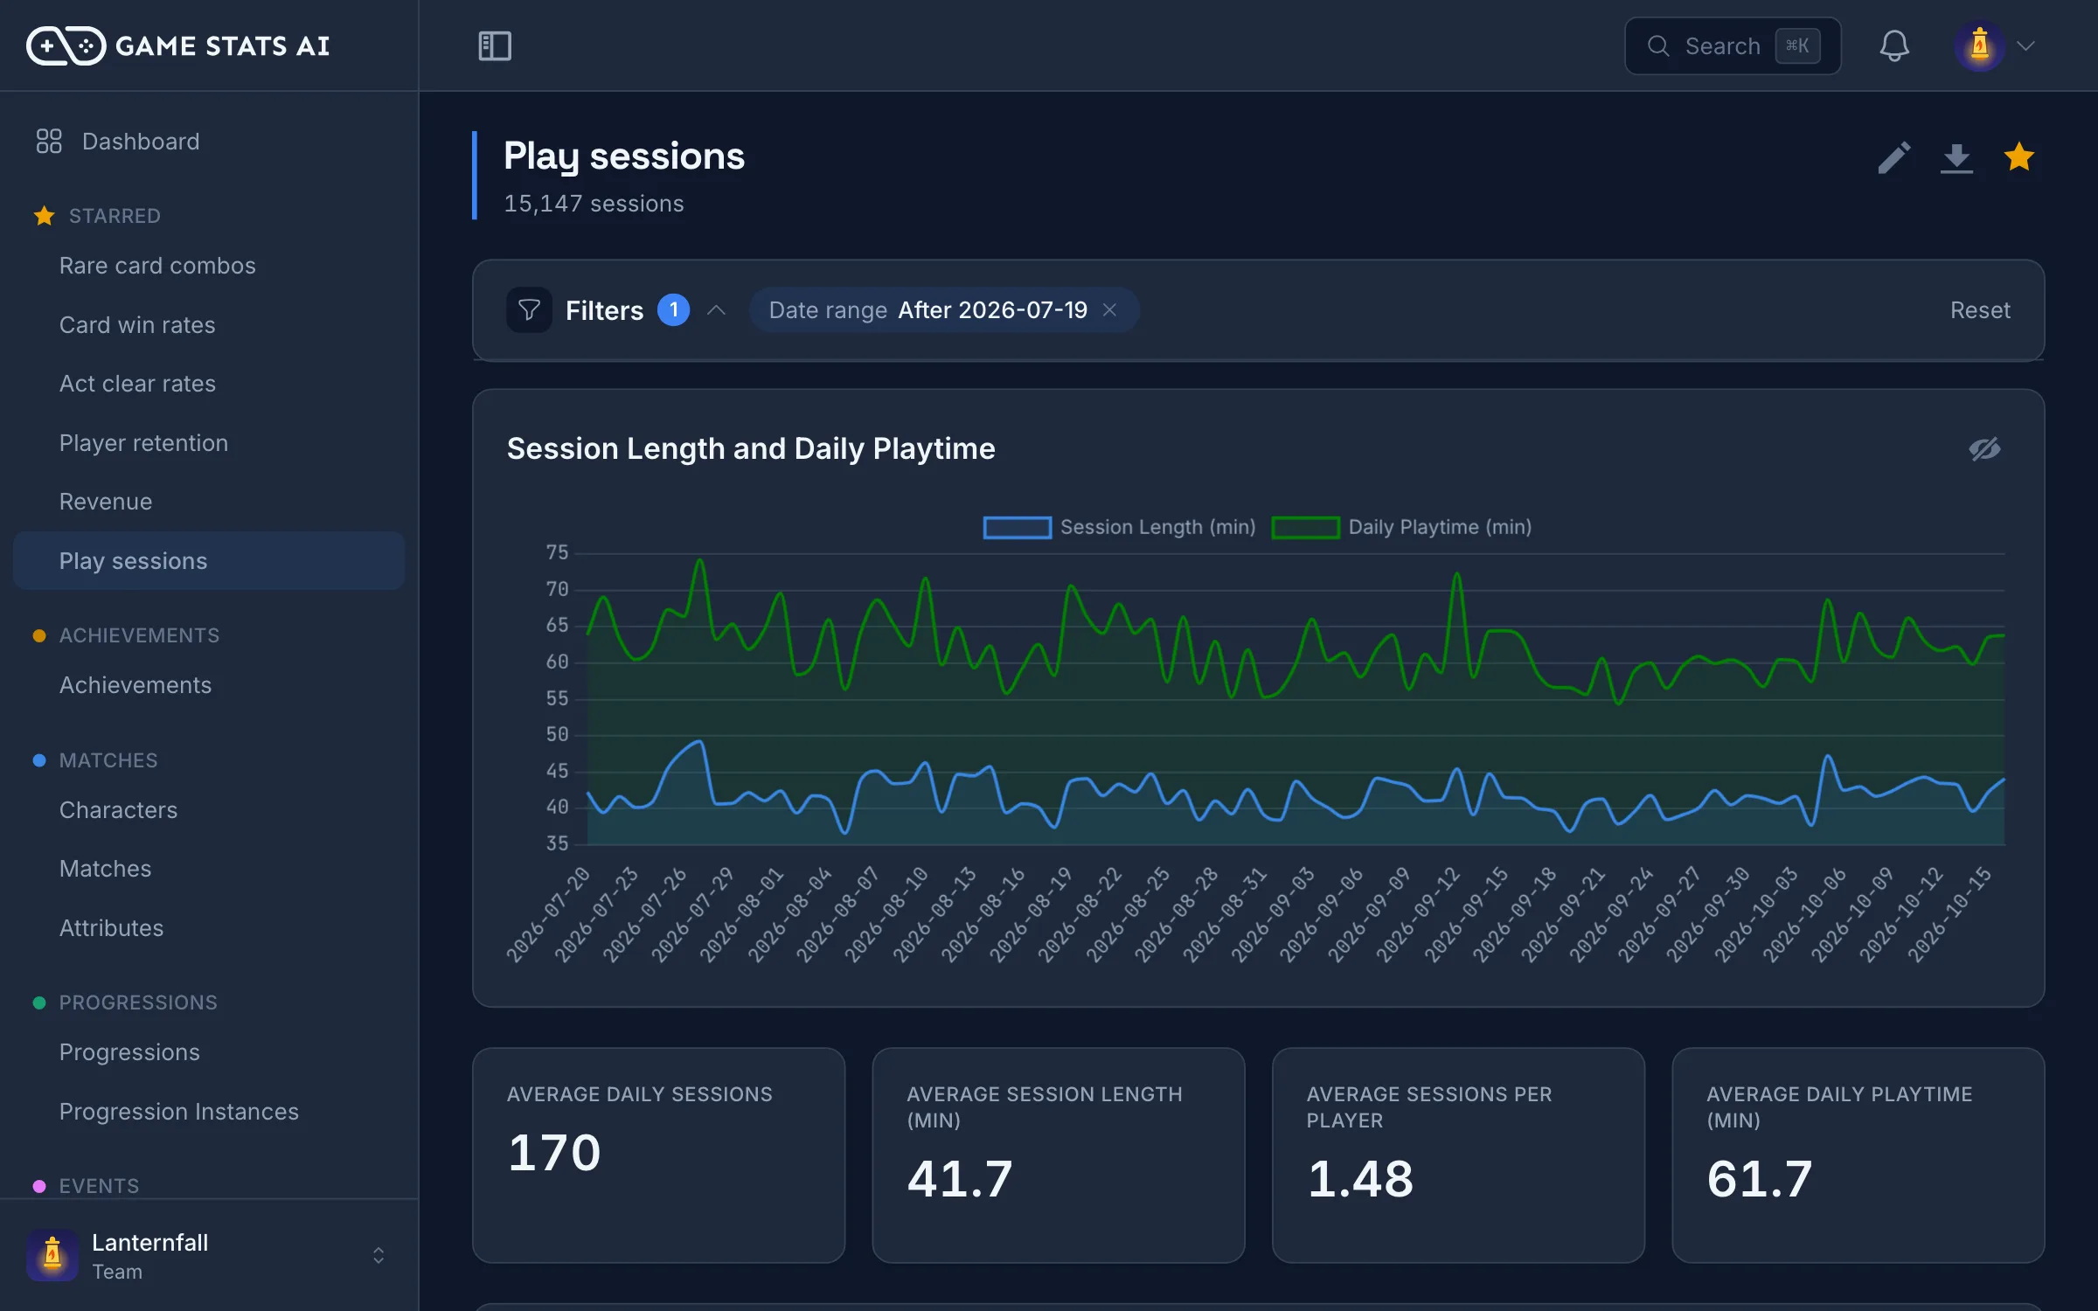Select Act clear rates
This screenshot has width=2098, height=1311.
210,384
